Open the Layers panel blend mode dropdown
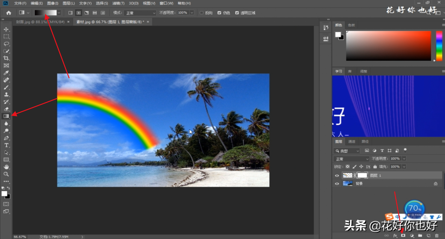 (351, 159)
